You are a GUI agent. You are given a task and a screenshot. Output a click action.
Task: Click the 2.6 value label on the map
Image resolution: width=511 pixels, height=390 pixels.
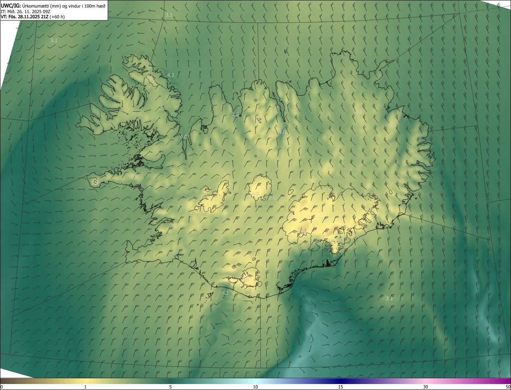(x=272, y=197)
